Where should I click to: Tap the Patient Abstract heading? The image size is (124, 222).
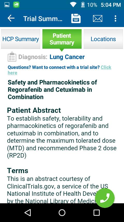pos(34,110)
